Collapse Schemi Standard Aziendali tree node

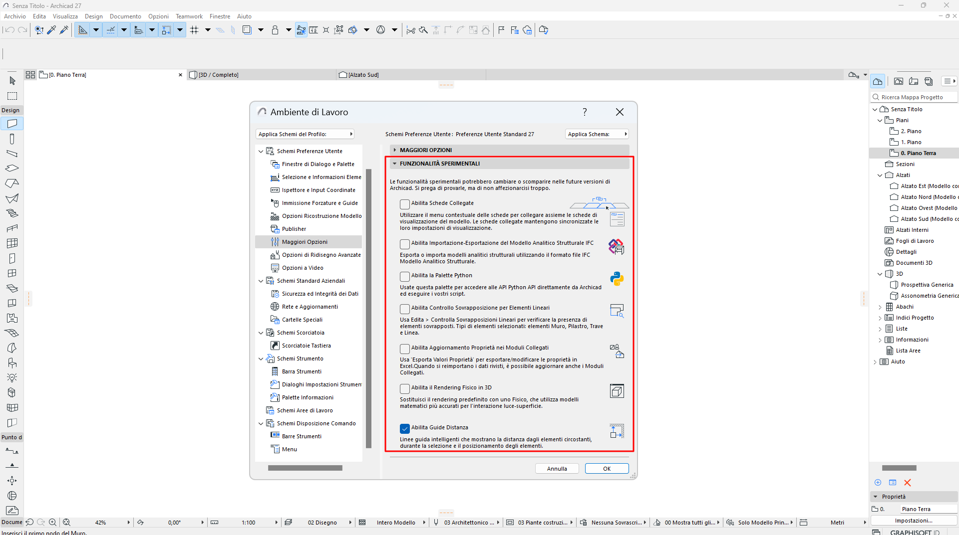click(x=261, y=281)
